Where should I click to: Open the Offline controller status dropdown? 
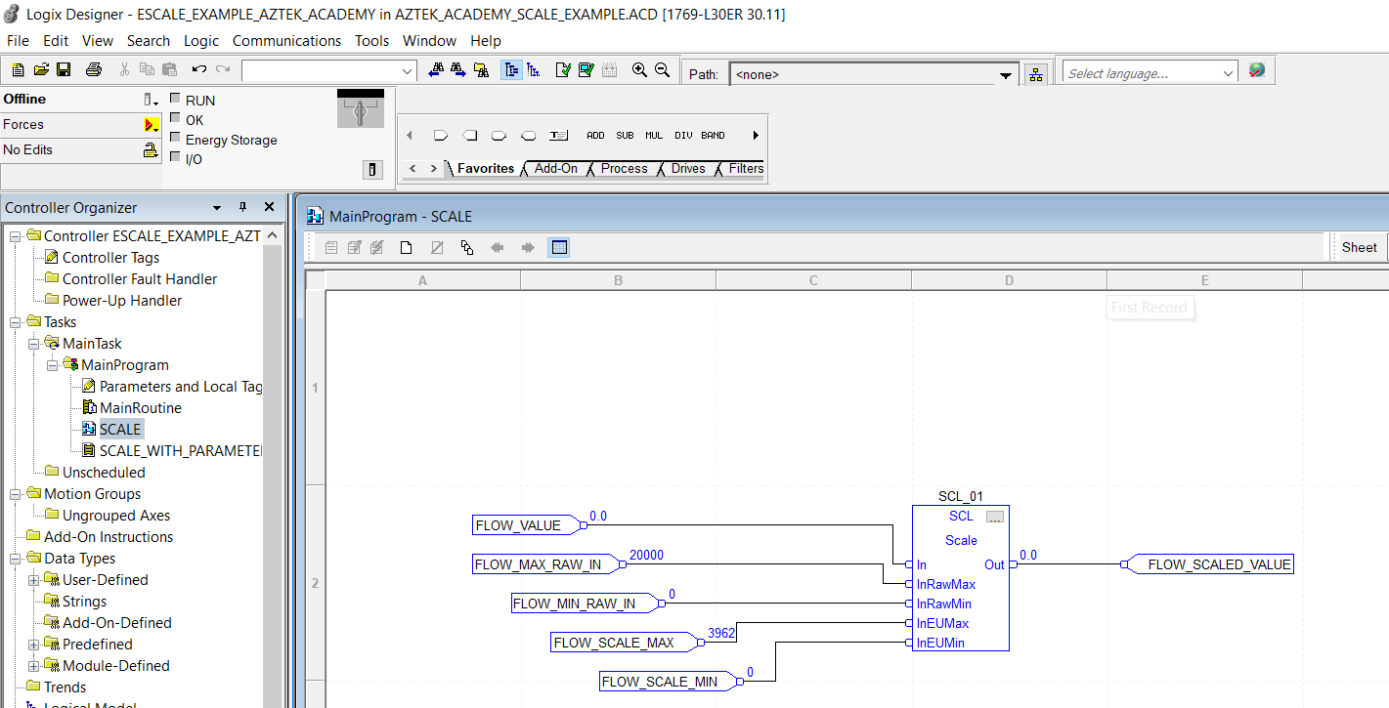pyautogui.click(x=151, y=100)
